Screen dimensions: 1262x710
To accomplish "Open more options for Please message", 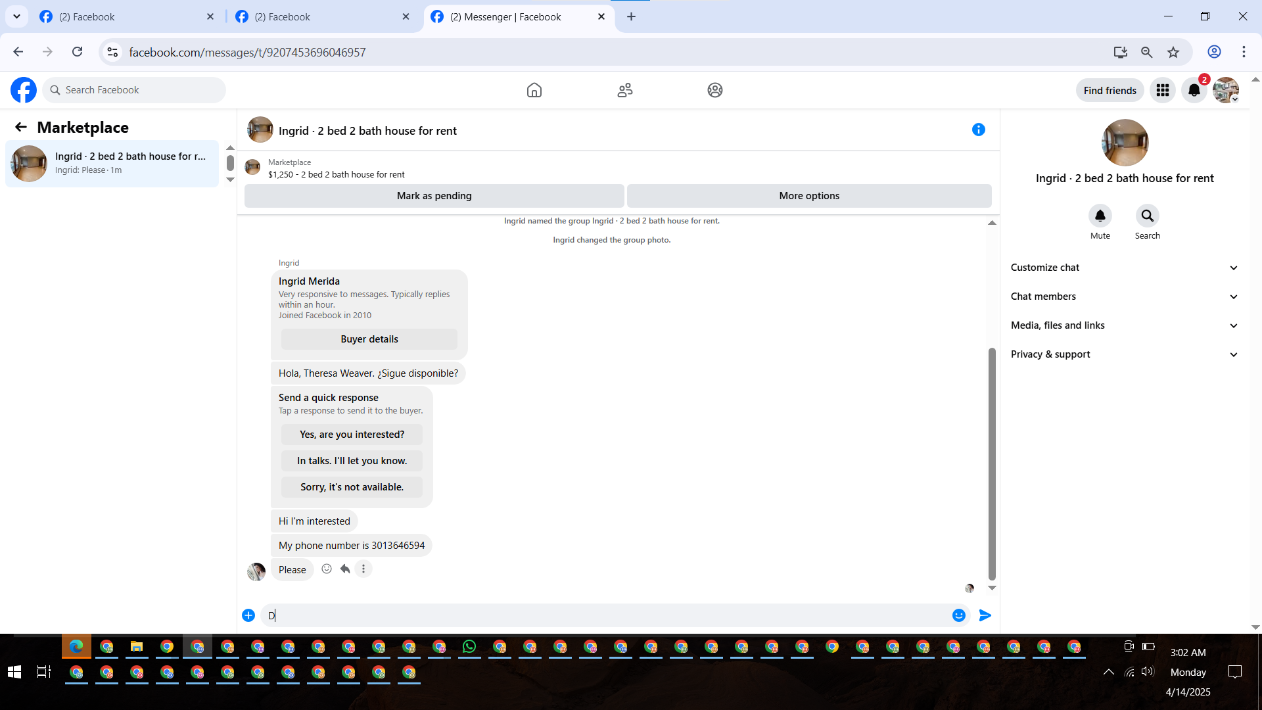I will coord(363,569).
